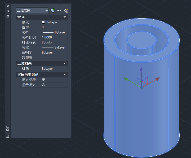The height and width of the screenshot is (158, 191).
Task: Select the 历史记录 property label
Action: [29, 80]
